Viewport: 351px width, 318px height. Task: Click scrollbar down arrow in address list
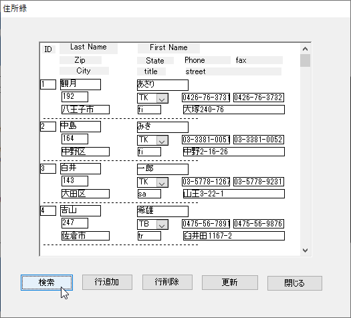(305, 250)
